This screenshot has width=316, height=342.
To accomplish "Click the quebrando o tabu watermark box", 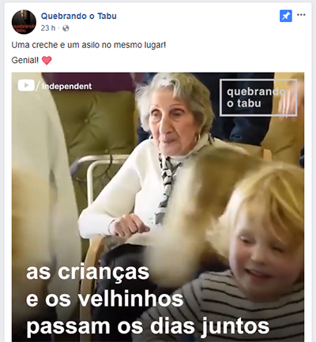I will [x=258, y=98].
